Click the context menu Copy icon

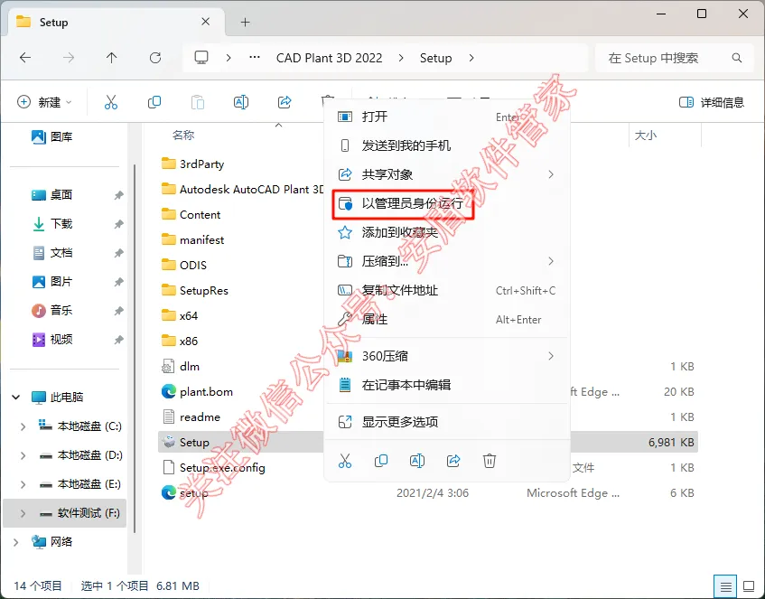coord(381,461)
